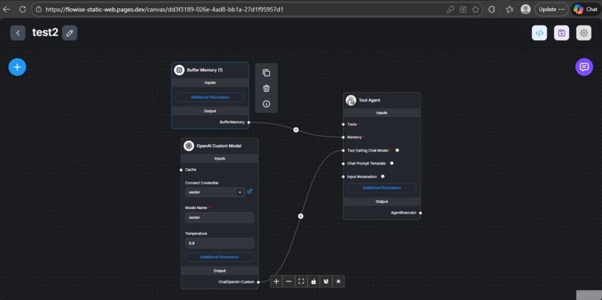Click the Temperature input field
Screen dimensions: 602x300
220,243
